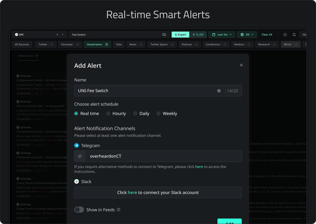This screenshot has height=224, width=316.
Task: Click the Show in Feeds info icon
Action: (x=119, y=210)
